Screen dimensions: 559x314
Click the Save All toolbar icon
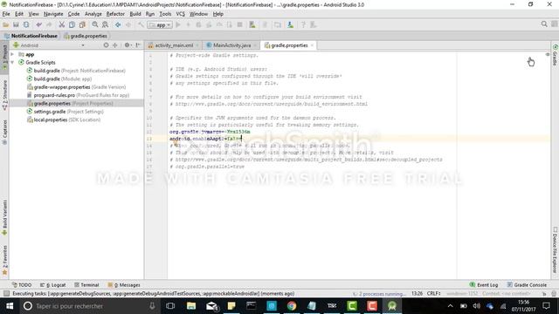point(16,24)
